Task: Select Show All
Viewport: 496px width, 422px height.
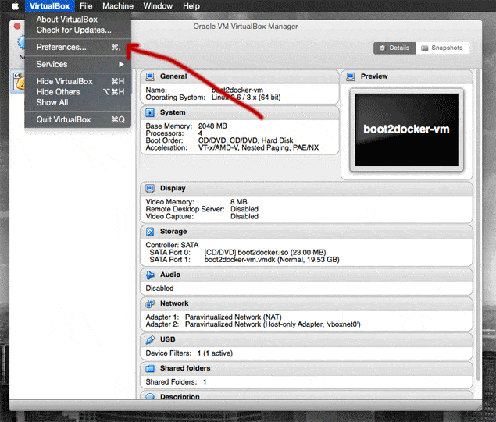Action: point(78,102)
